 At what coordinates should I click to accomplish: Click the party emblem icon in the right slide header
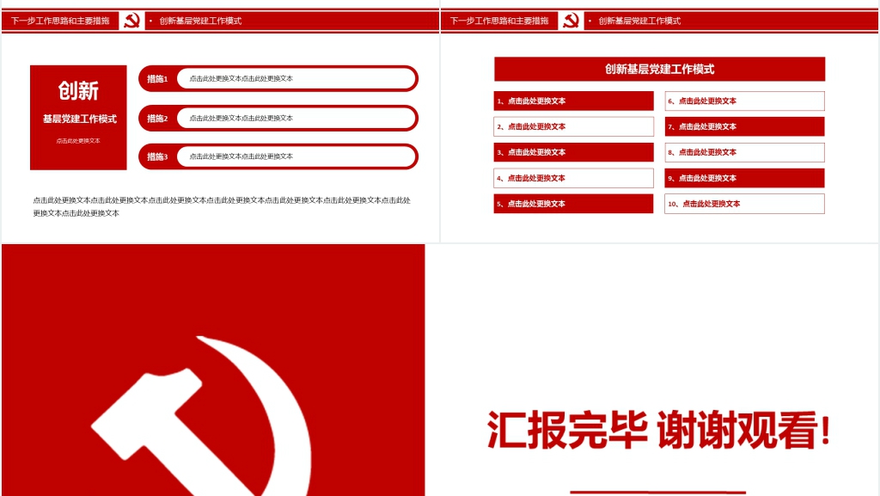point(571,21)
